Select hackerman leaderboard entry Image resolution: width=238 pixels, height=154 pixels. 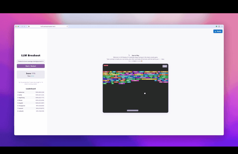click(x=30, y=92)
